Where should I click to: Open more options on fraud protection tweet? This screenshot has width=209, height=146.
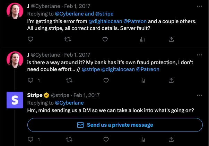click(x=199, y=55)
